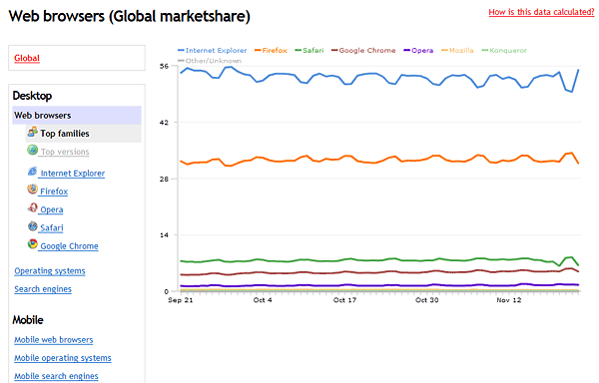Click Google Chrome legend entry in chart
Screen dimensions: 599x383
tap(363, 50)
